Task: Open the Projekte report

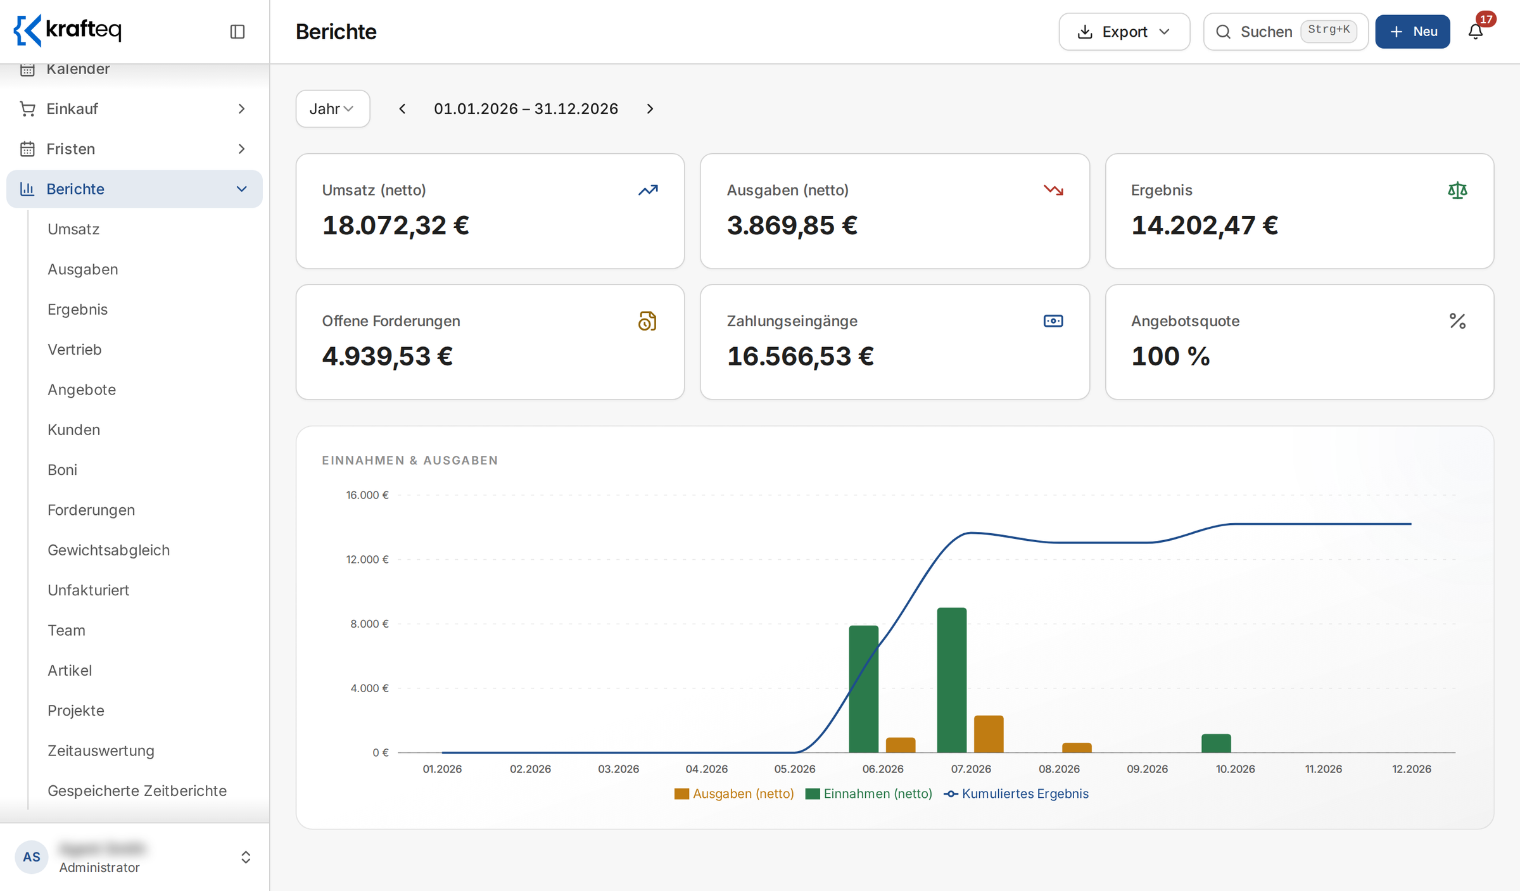Action: (76, 711)
